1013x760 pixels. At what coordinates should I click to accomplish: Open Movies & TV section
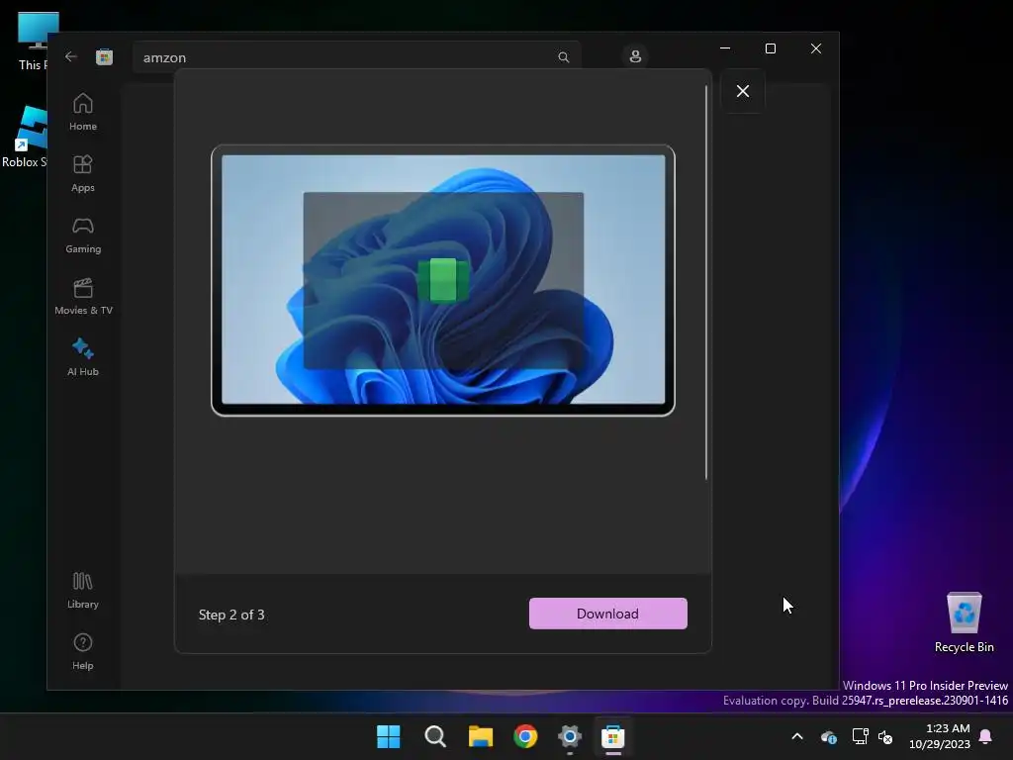tap(83, 296)
